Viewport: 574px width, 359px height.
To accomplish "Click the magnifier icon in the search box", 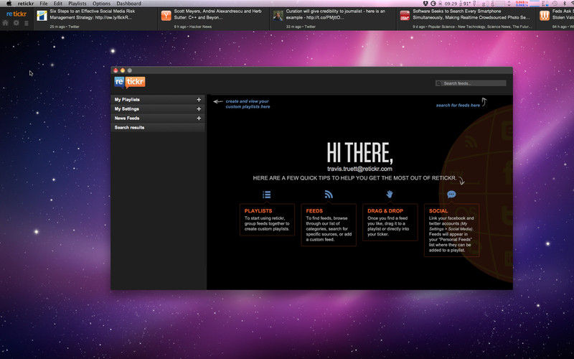I will tap(439, 83).
